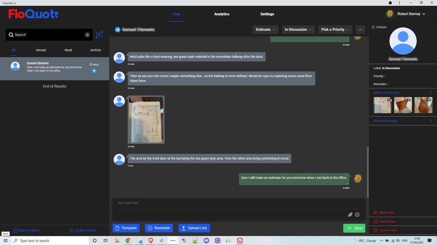Expand the Media Links & Docs section
Viewport: 437px width, 245px height.
403,92
